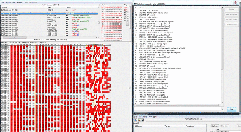The height and width of the screenshot is (132, 241).
Task: Select opcode row 140172F94 movaps xmm10
Action: pyautogui.click(x=177, y=22)
